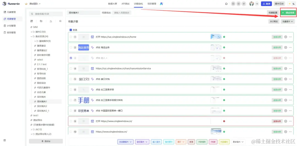The height and width of the screenshot is (146, 297).
Task: Click the browser open icon on step 1
Action: click(x=92, y=37)
